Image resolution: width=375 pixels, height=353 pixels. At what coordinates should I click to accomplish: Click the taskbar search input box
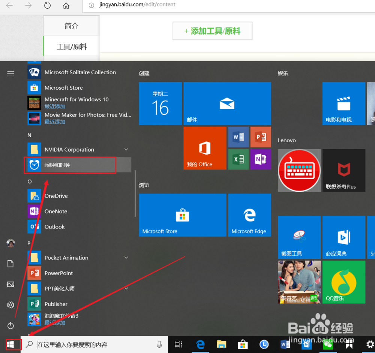click(94, 345)
